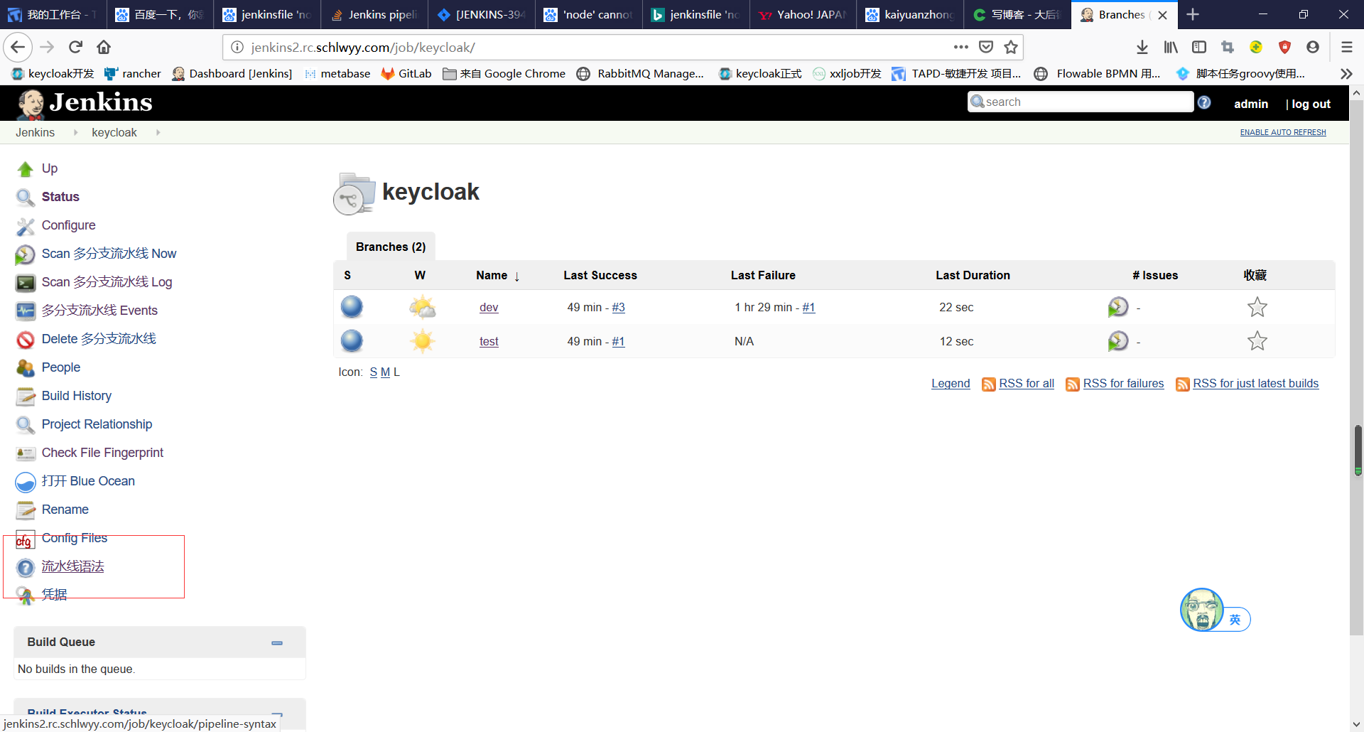Click the Rename notepad icon
Image resolution: width=1364 pixels, height=732 pixels.
pyautogui.click(x=26, y=510)
